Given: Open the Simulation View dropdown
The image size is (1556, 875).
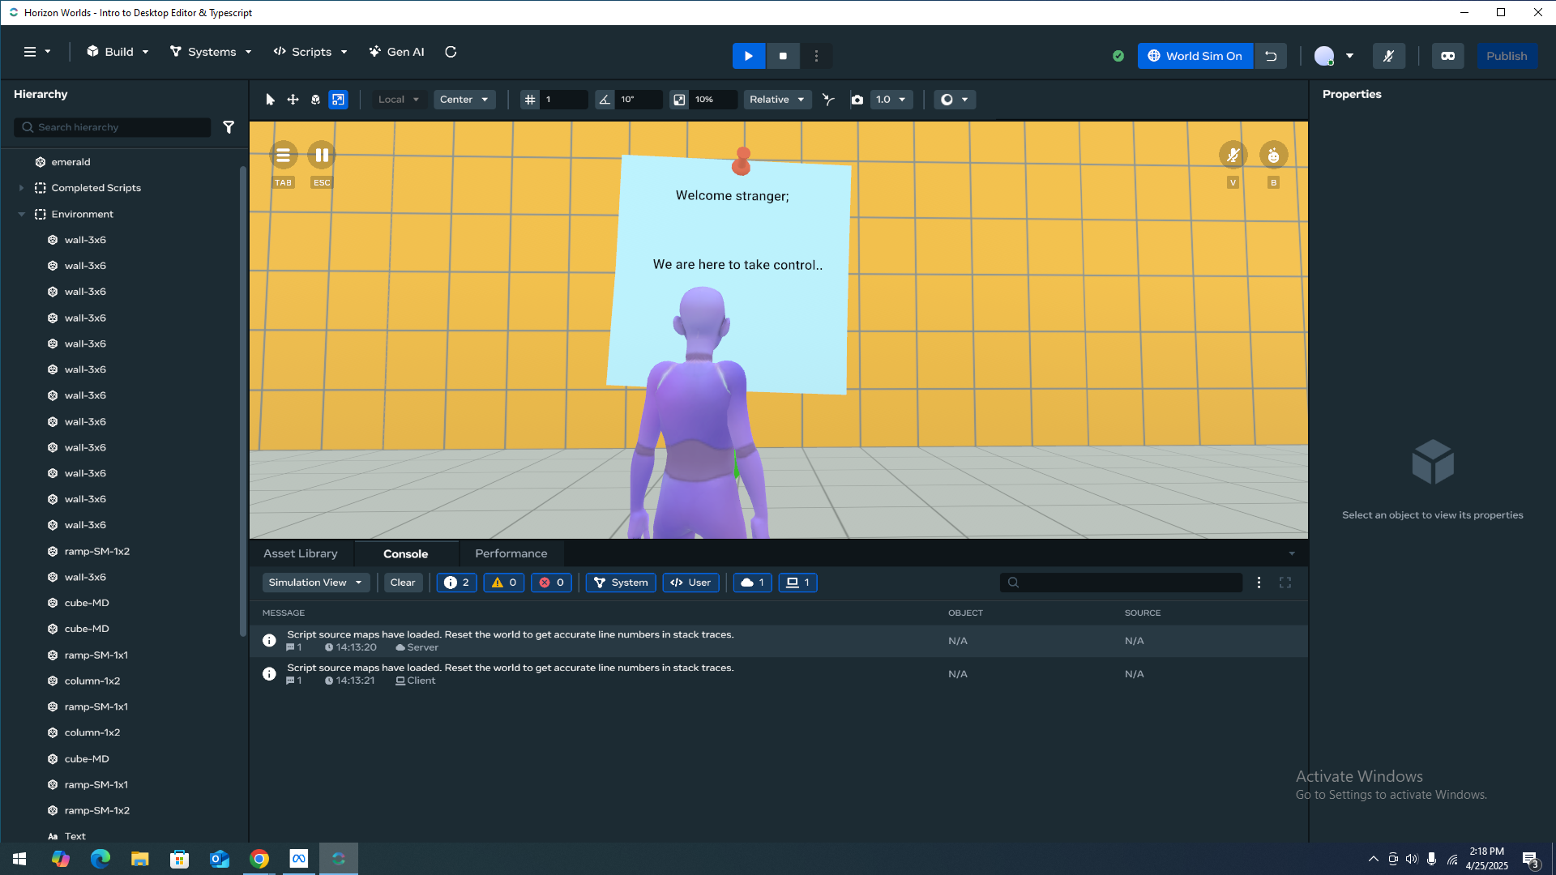Looking at the screenshot, I should [x=315, y=583].
